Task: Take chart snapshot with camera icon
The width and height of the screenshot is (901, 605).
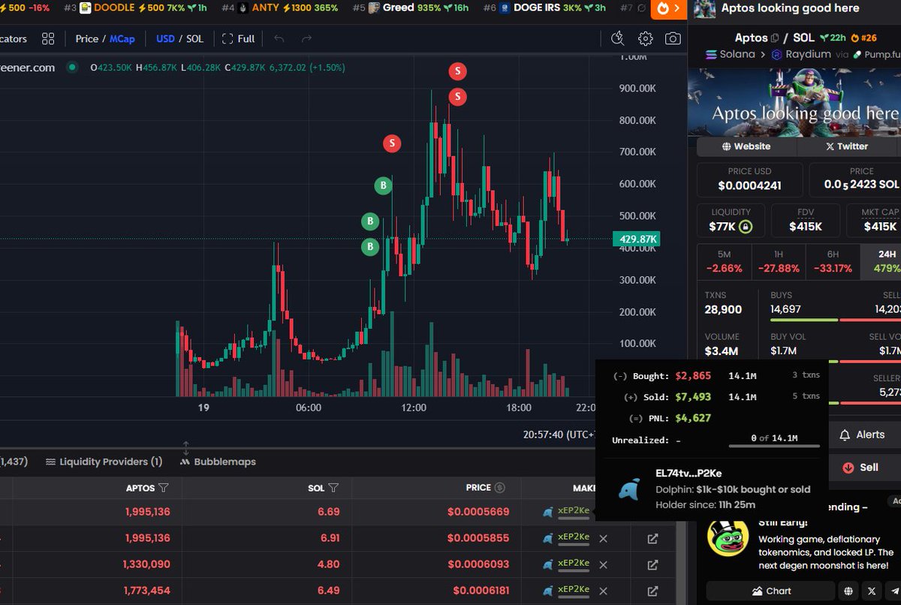Action: point(673,38)
